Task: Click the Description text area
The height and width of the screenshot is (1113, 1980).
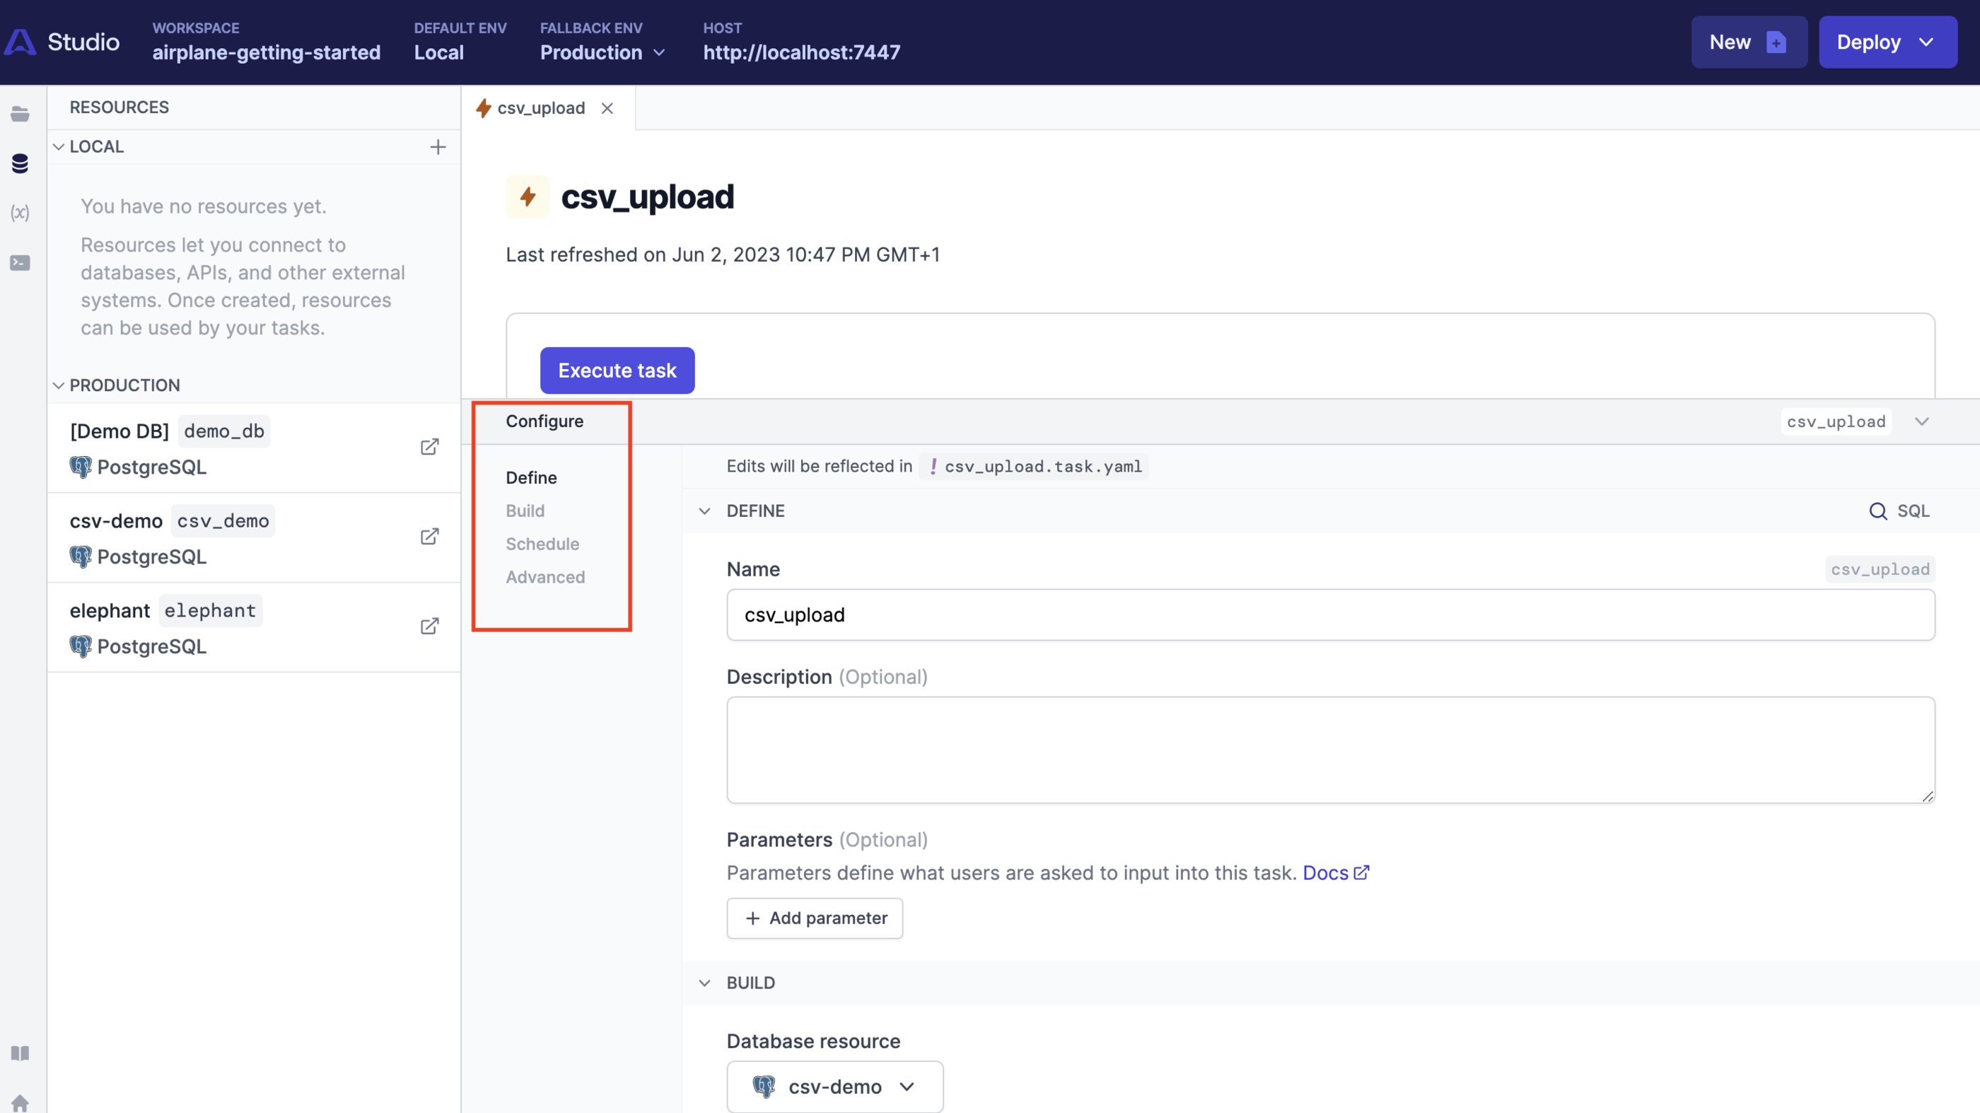Action: coord(1331,750)
